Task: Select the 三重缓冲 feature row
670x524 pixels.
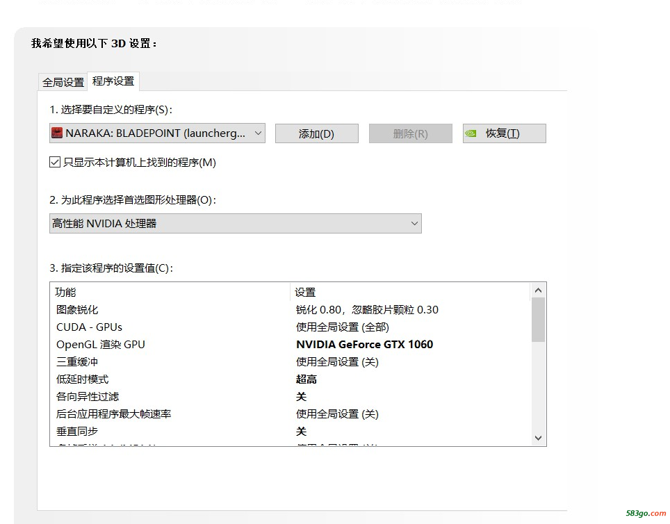Action: point(291,362)
